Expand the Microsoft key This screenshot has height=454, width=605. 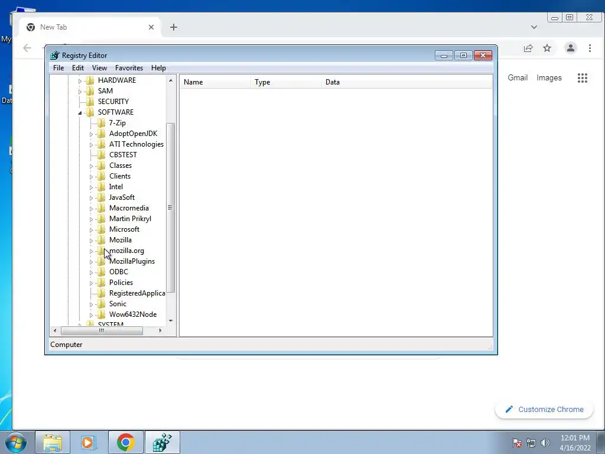point(91,230)
